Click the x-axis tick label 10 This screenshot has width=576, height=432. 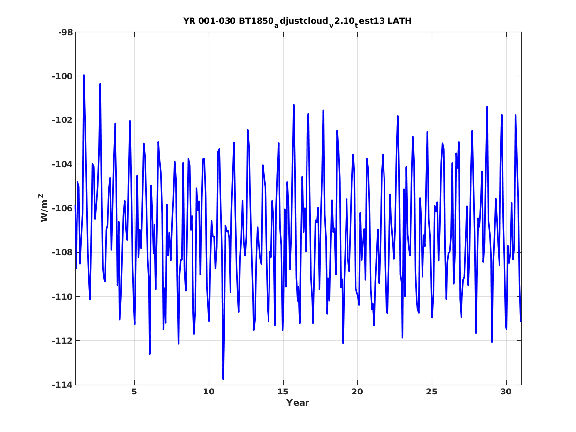(209, 392)
